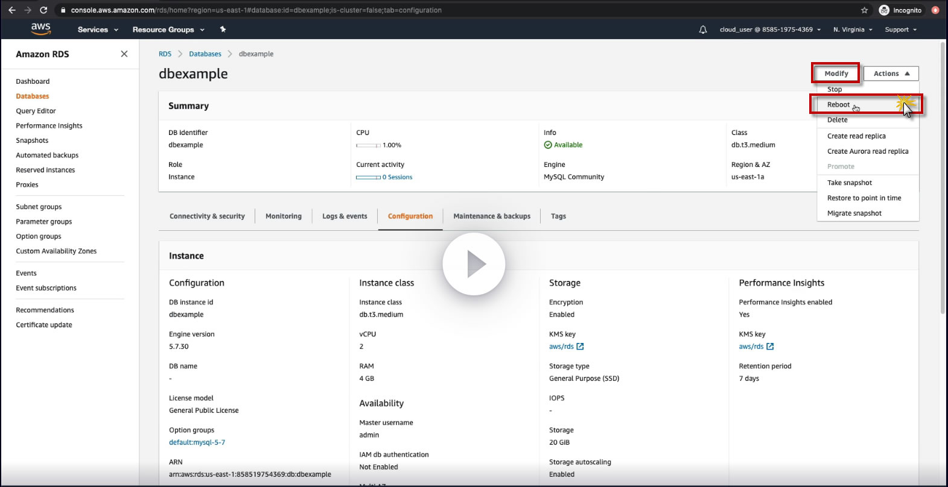Screen dimensions: 948x487
Task: Click the pin shortcut icon in navbar
Action: pyautogui.click(x=223, y=30)
